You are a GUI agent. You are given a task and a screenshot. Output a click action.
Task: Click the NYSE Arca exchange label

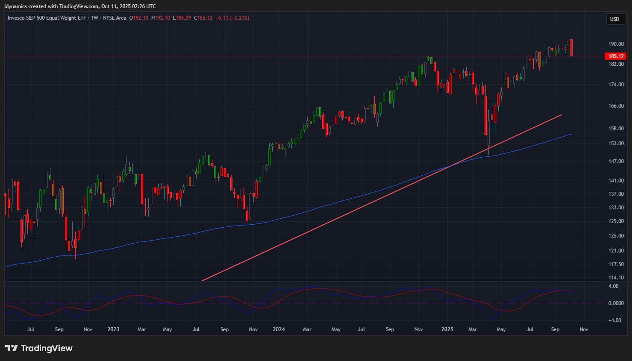click(x=115, y=18)
